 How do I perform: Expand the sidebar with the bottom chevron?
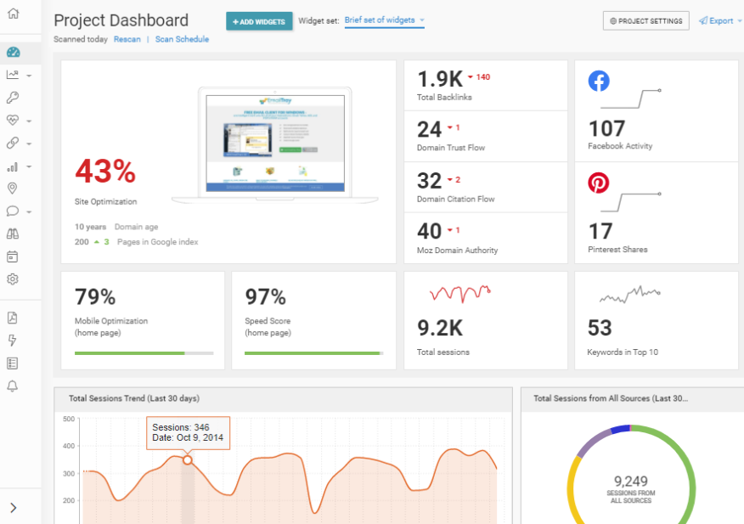coord(13,508)
